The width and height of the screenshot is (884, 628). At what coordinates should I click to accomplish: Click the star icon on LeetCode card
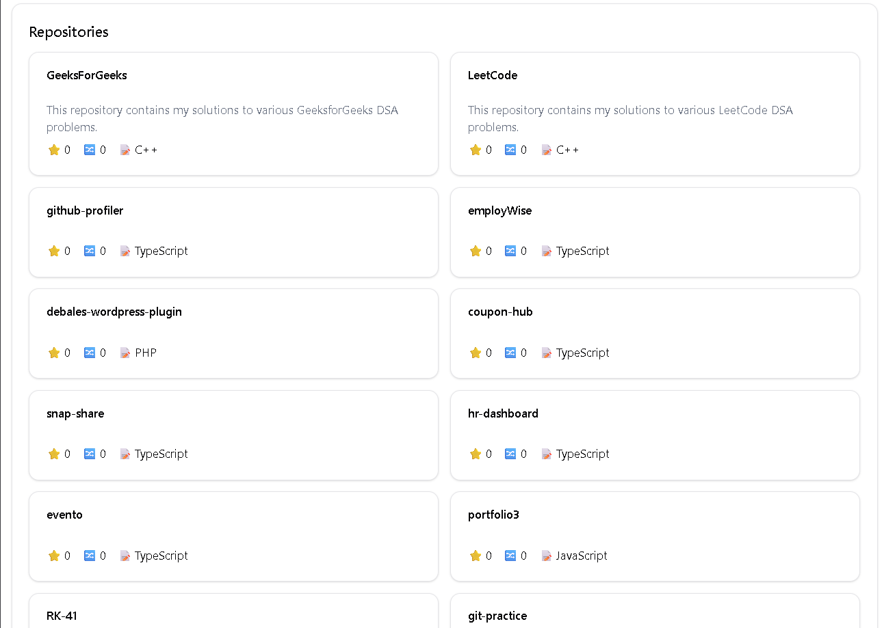[476, 150]
